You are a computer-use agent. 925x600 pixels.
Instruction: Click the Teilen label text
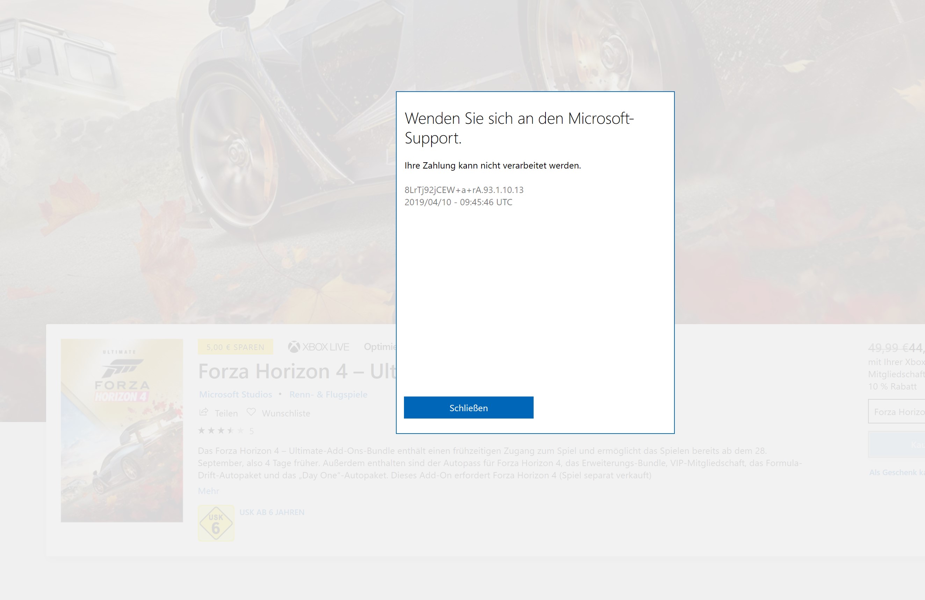(226, 413)
